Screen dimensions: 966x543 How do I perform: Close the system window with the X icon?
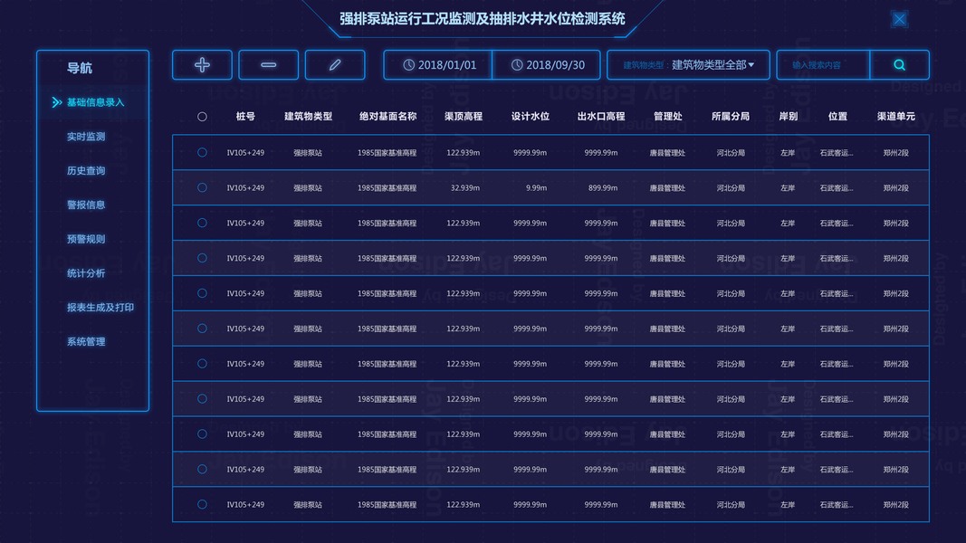click(x=900, y=19)
